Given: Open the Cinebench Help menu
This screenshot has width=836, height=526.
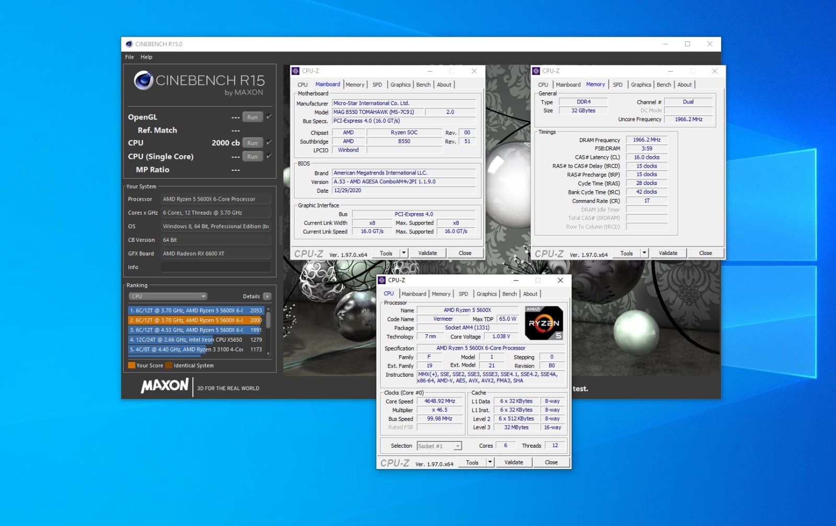Looking at the screenshot, I should pyautogui.click(x=146, y=57).
